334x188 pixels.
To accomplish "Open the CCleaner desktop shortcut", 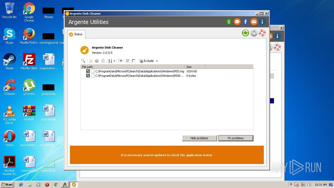I will click(x=9, y=87).
